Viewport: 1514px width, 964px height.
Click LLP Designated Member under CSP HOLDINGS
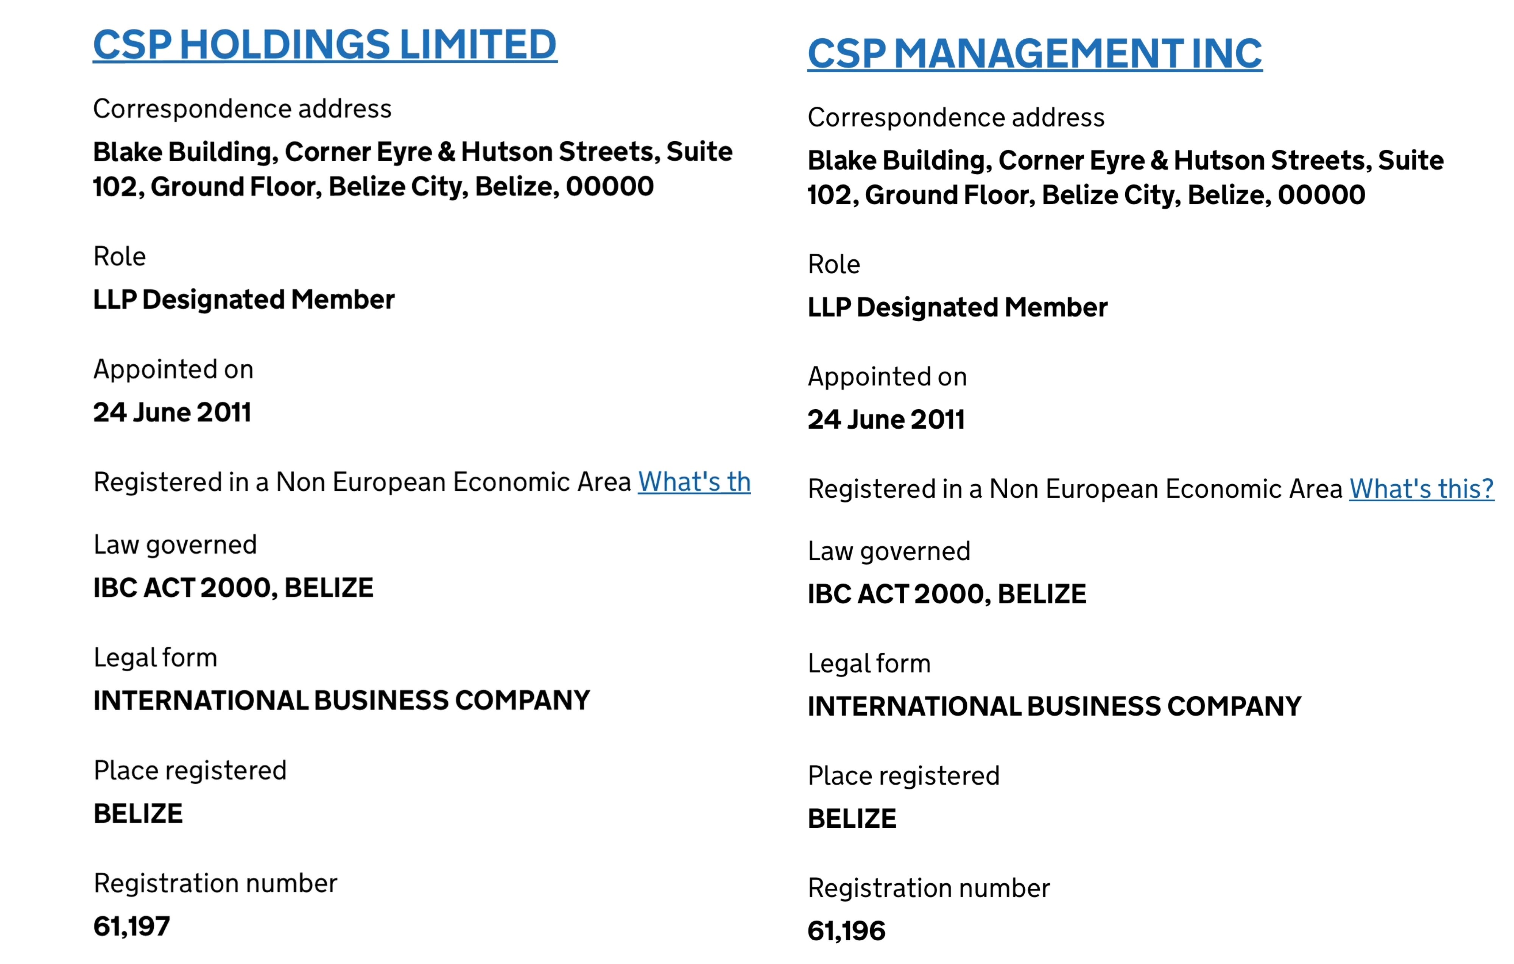(x=244, y=299)
